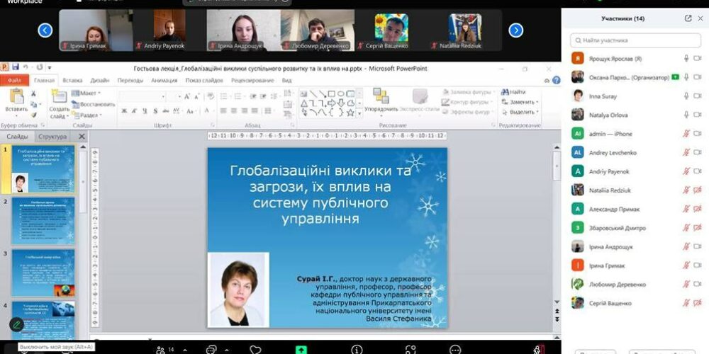709x354 pixels.
Task: Show previous video thumbnails with left arrow
Action: tap(45, 30)
